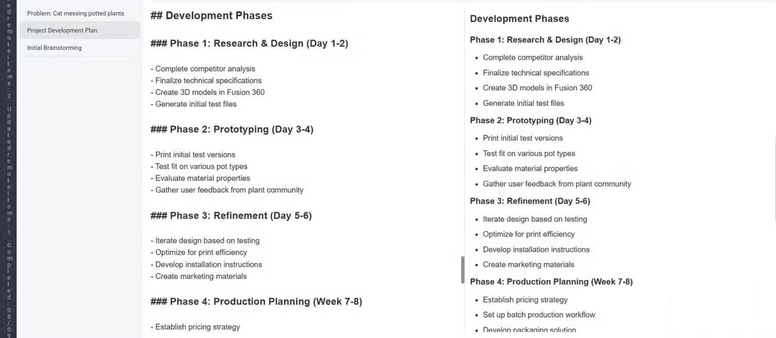Click the vertical status text in left strip
The height and width of the screenshot is (338, 776).
[9, 170]
